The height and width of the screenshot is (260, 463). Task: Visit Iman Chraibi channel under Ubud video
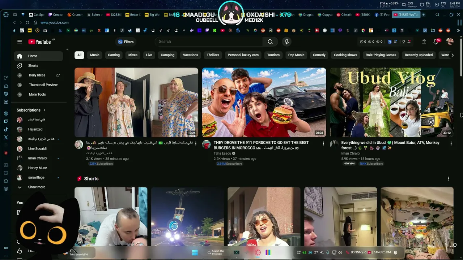[351, 153]
